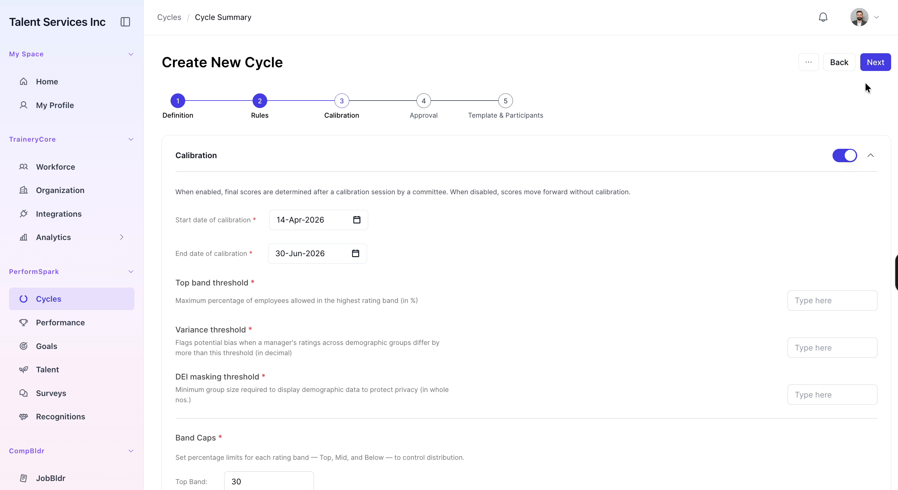This screenshot has width=898, height=490.
Task: Jump to step 4 Approval
Action: point(423,101)
